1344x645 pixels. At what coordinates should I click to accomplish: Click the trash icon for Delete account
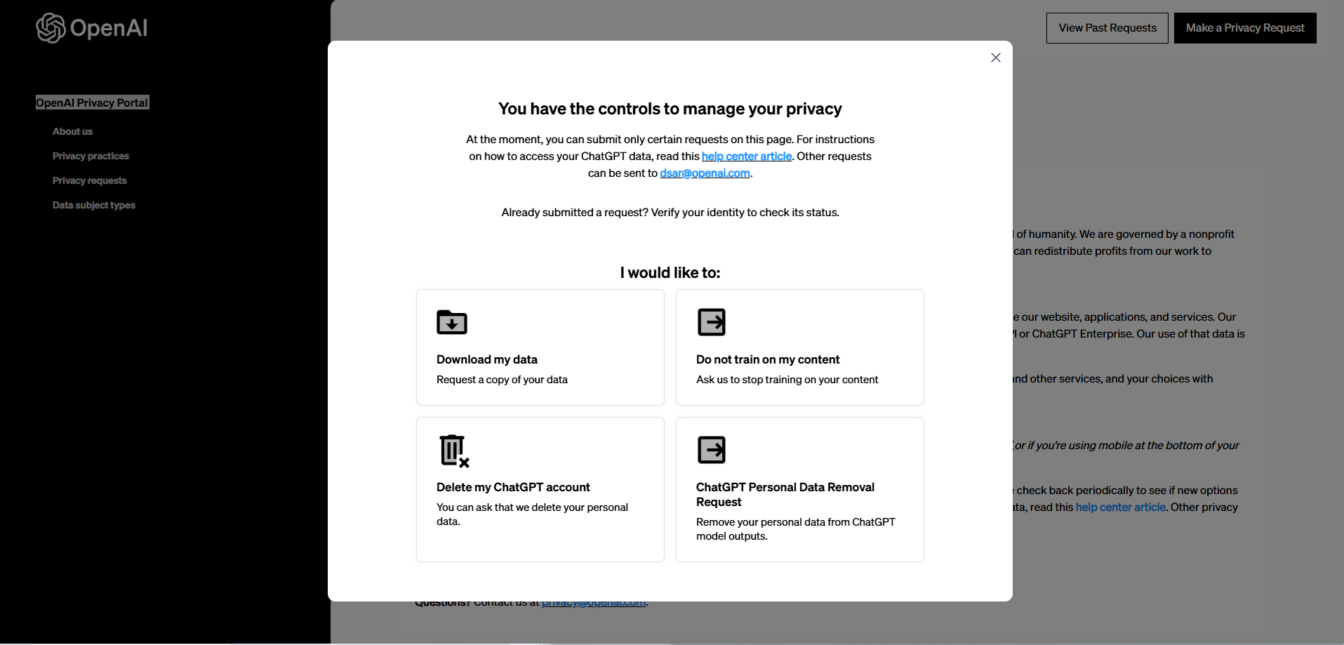(454, 451)
